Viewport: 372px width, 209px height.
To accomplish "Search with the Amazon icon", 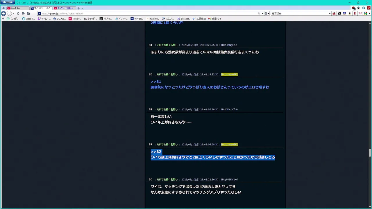I will 350,13.
